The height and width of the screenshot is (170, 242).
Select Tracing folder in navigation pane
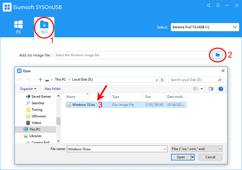(x=34, y=109)
